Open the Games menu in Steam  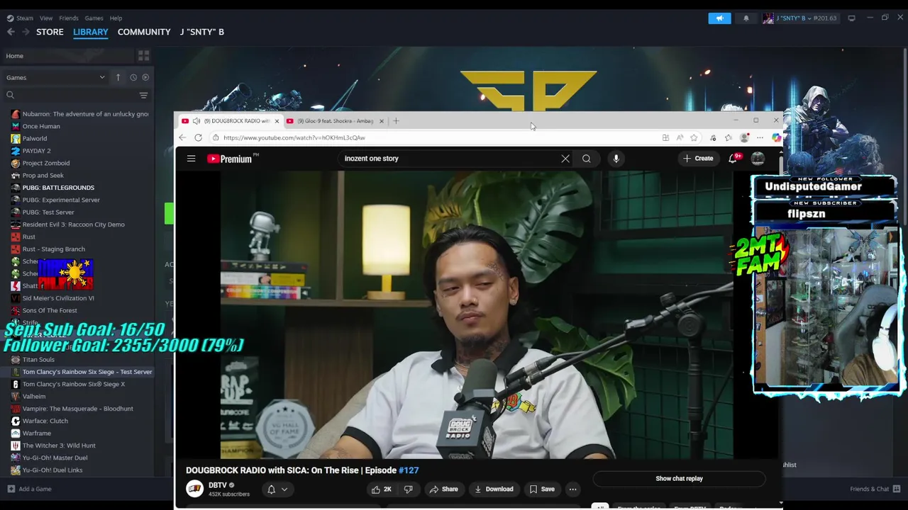point(94,18)
